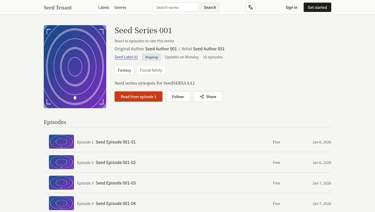Open author Seed Author 001
Viewport: 375px width, 212px height.
161,49
